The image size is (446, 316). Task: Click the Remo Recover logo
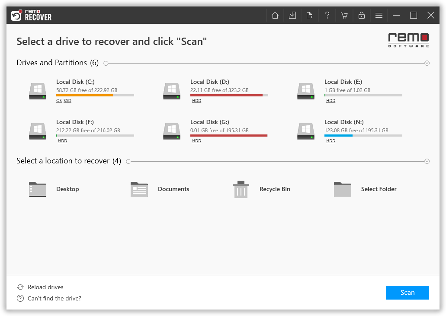point(31,15)
